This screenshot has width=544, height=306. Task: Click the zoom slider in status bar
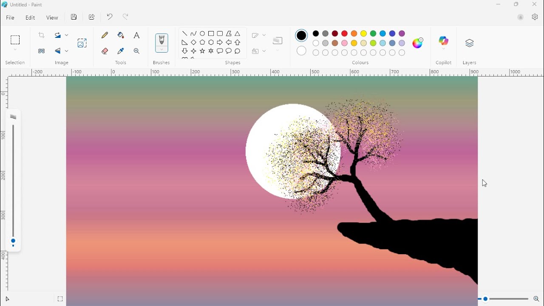pyautogui.click(x=486, y=300)
